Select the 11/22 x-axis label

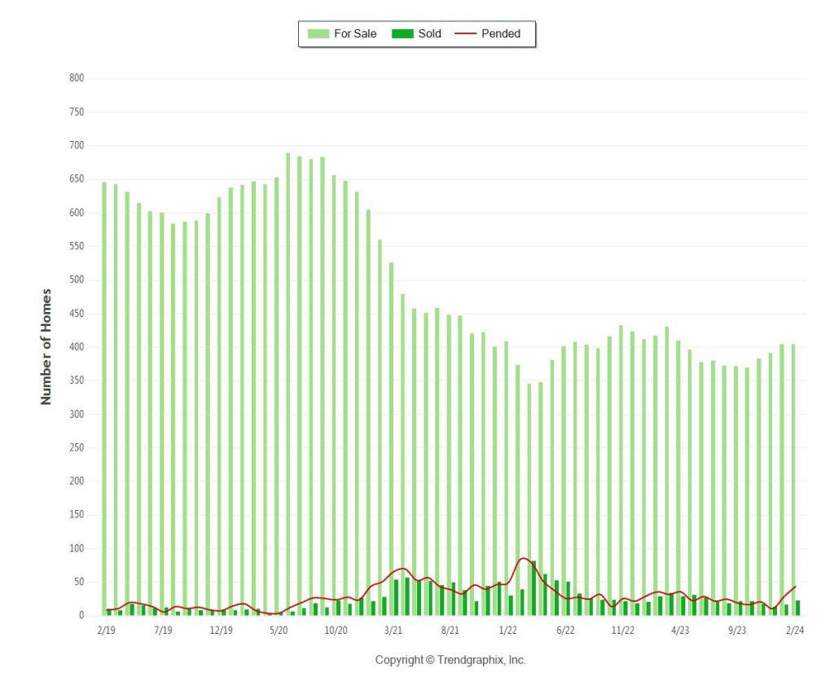pyautogui.click(x=622, y=630)
